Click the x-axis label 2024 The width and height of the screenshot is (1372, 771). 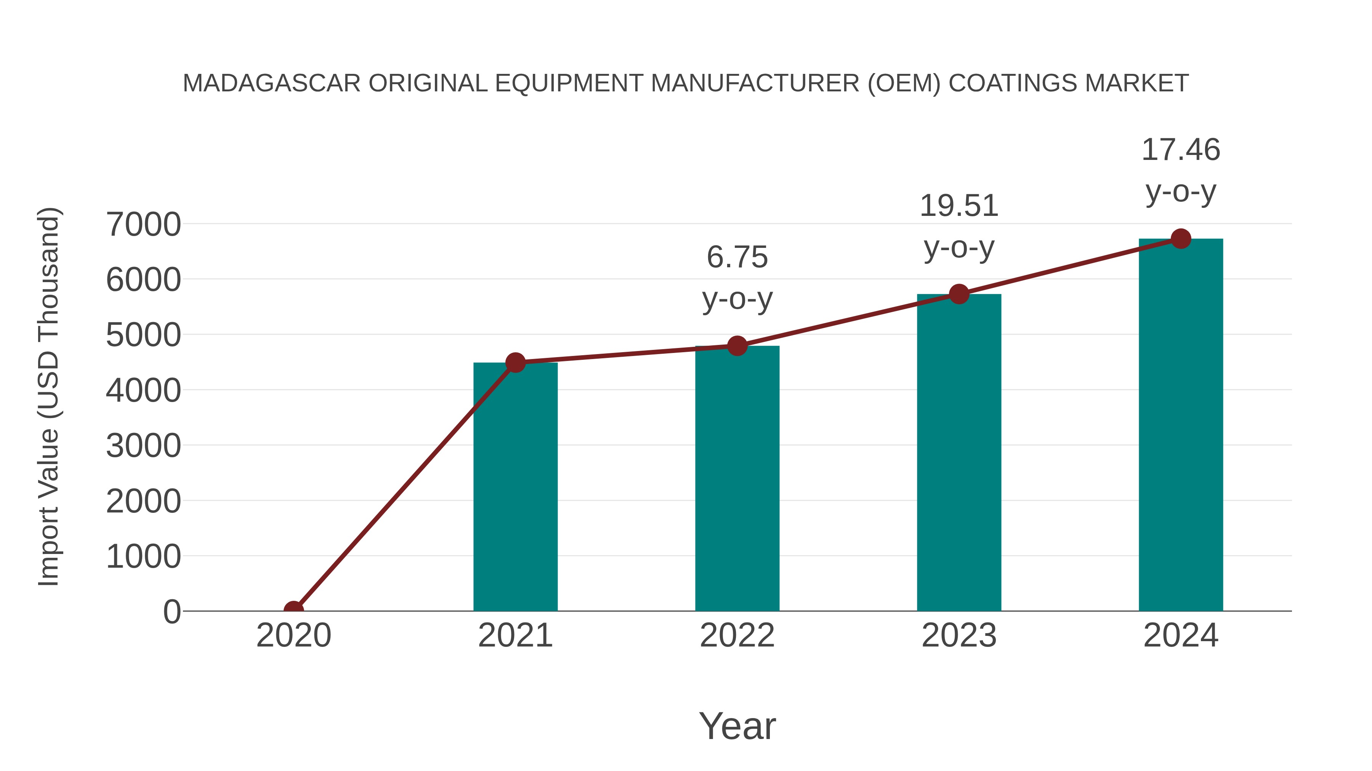(x=1181, y=635)
